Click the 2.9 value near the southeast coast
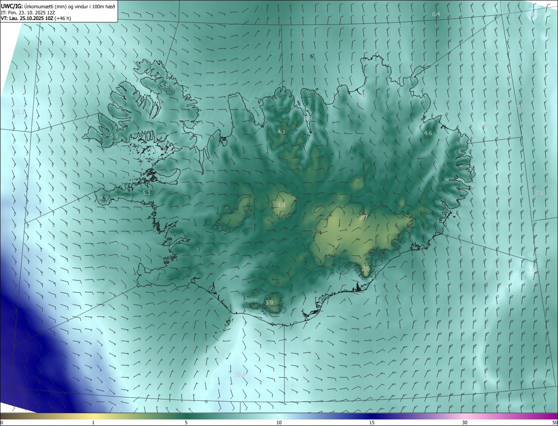The height and width of the screenshot is (426, 558). click(366, 269)
